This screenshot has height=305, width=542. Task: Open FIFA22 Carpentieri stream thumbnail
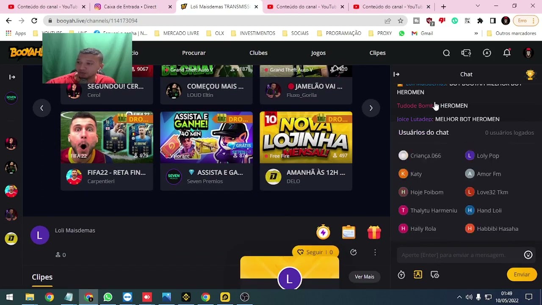pyautogui.click(x=107, y=137)
